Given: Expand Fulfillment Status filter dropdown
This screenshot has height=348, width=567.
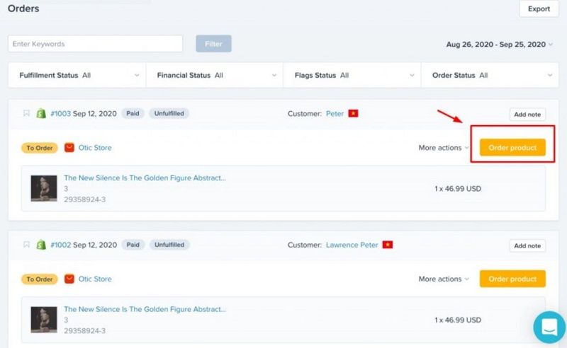Looking at the screenshot, I should pos(77,75).
